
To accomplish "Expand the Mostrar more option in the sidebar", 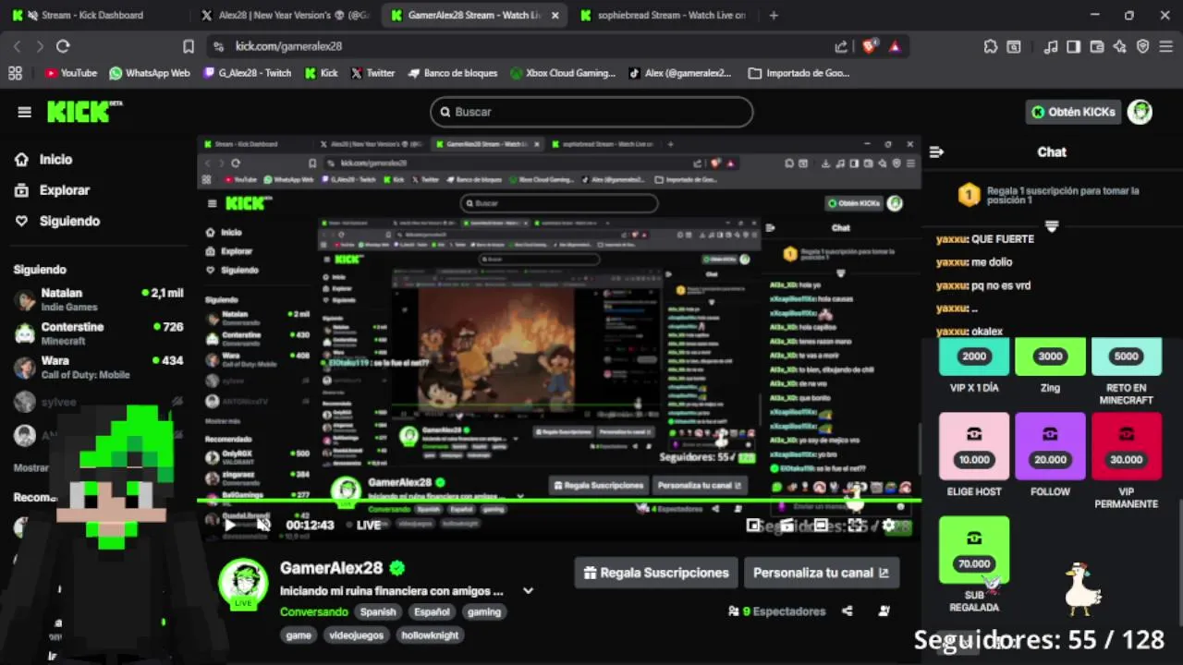I will coord(31,467).
